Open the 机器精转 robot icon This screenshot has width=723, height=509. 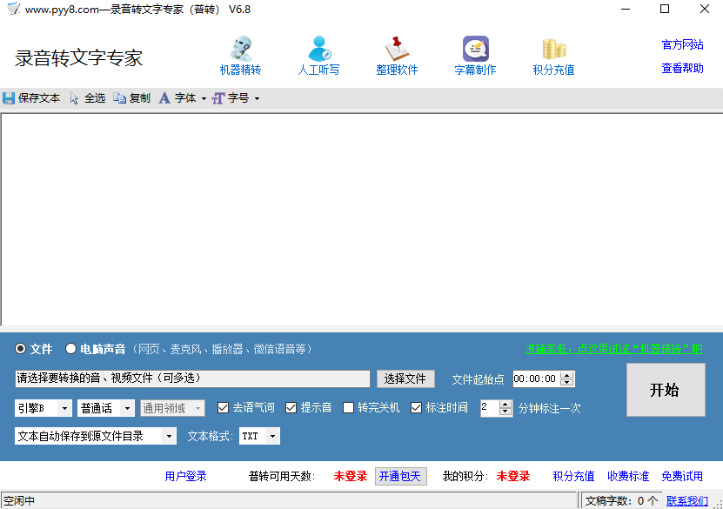click(x=240, y=49)
